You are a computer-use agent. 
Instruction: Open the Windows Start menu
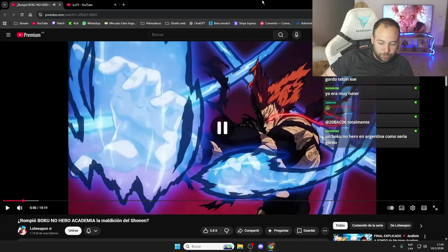click(x=177, y=246)
